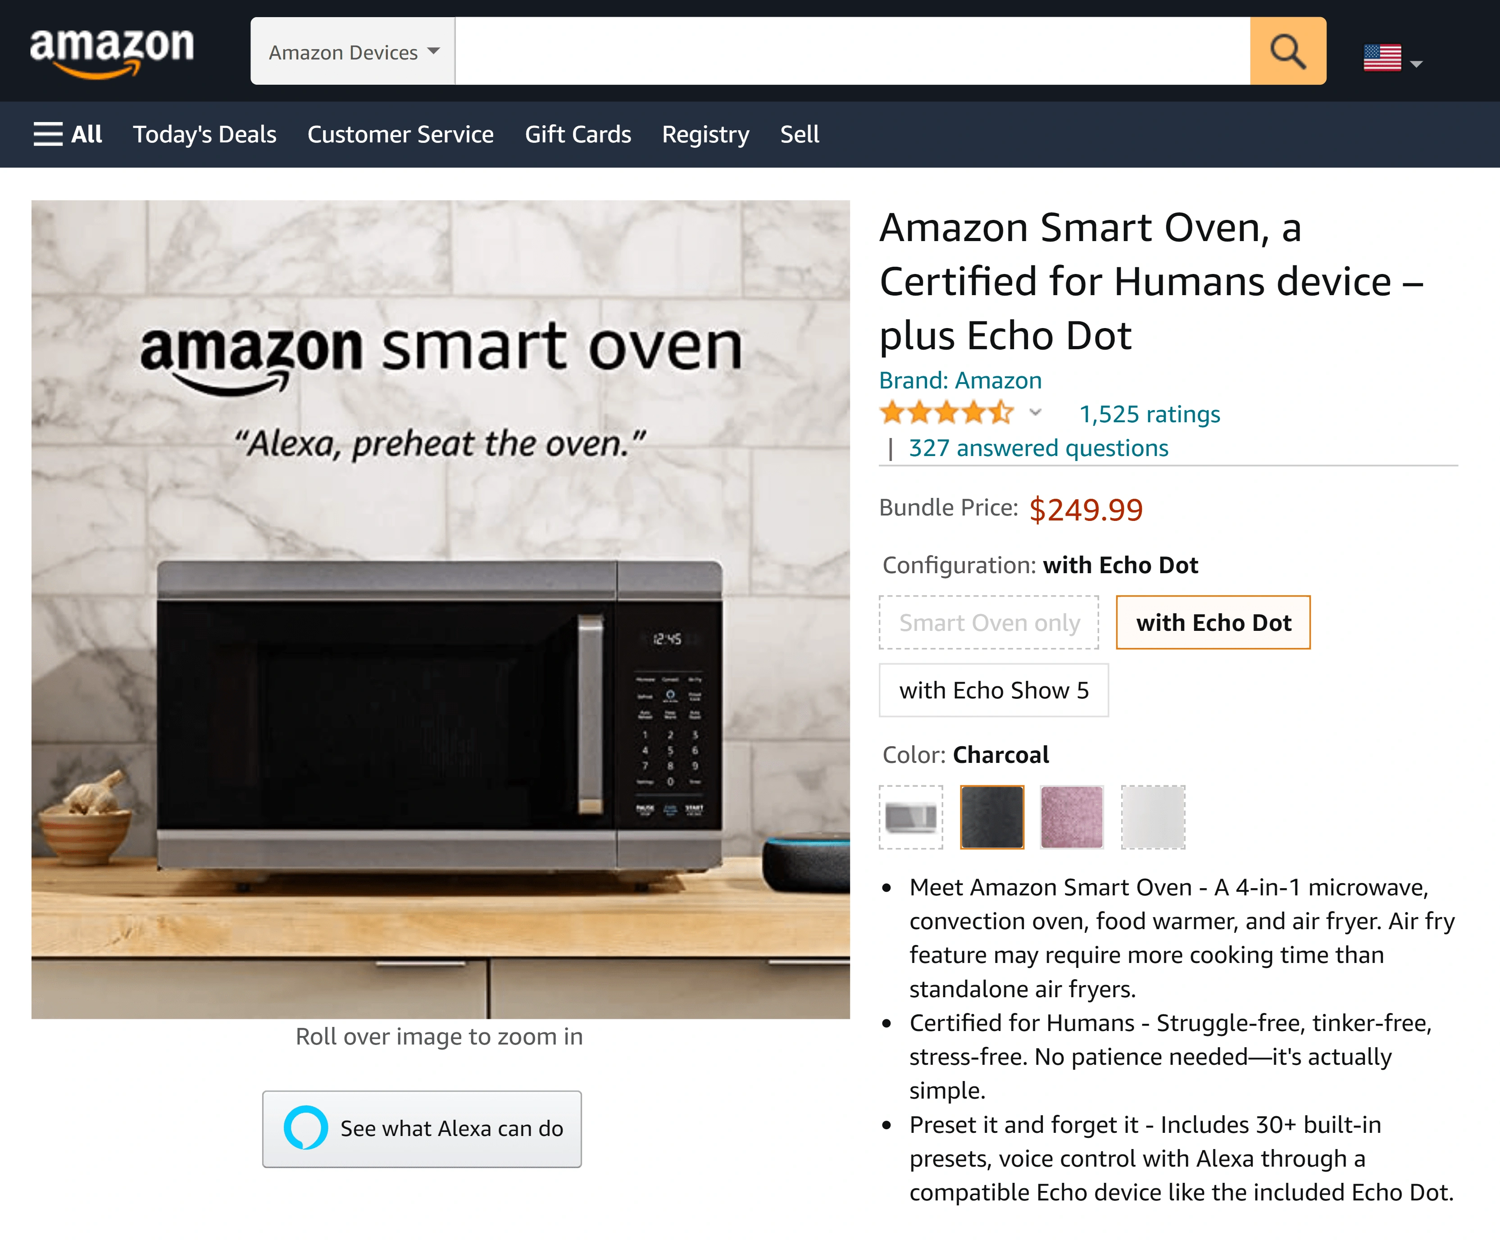
Task: Expand the country selector arrow
Action: click(1416, 64)
